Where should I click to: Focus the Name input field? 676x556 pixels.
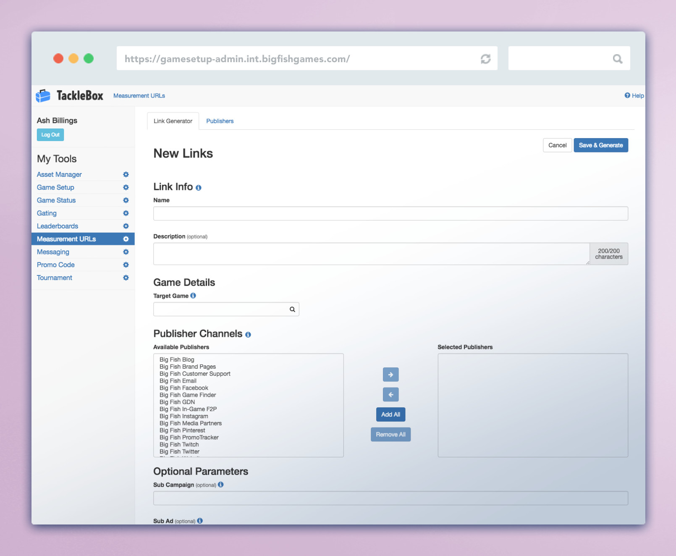(390, 213)
